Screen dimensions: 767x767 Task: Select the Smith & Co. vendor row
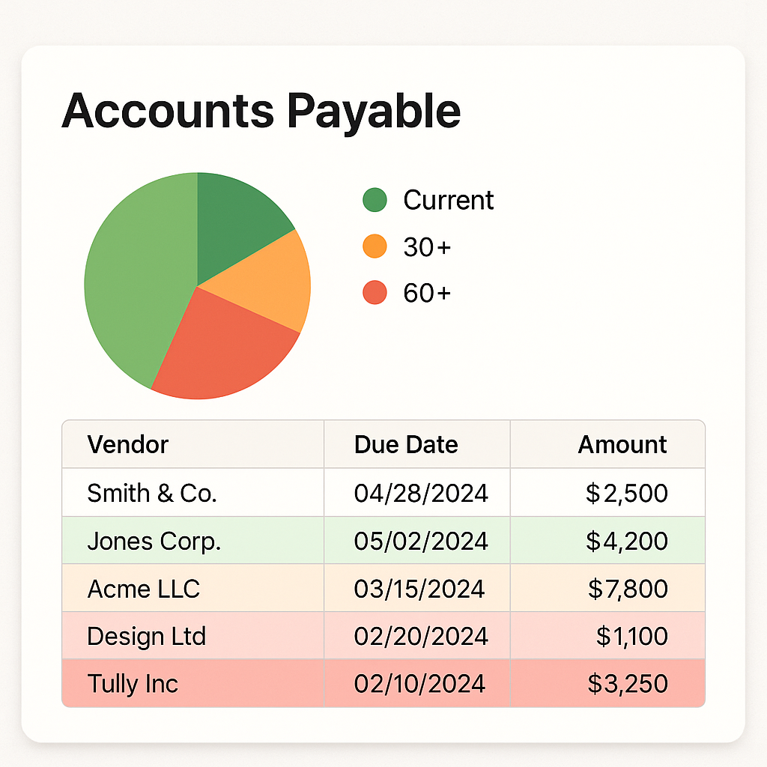(x=152, y=493)
